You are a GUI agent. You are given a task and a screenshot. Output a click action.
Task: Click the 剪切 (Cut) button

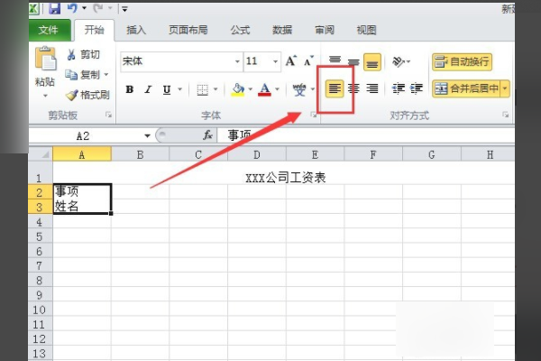pos(83,54)
